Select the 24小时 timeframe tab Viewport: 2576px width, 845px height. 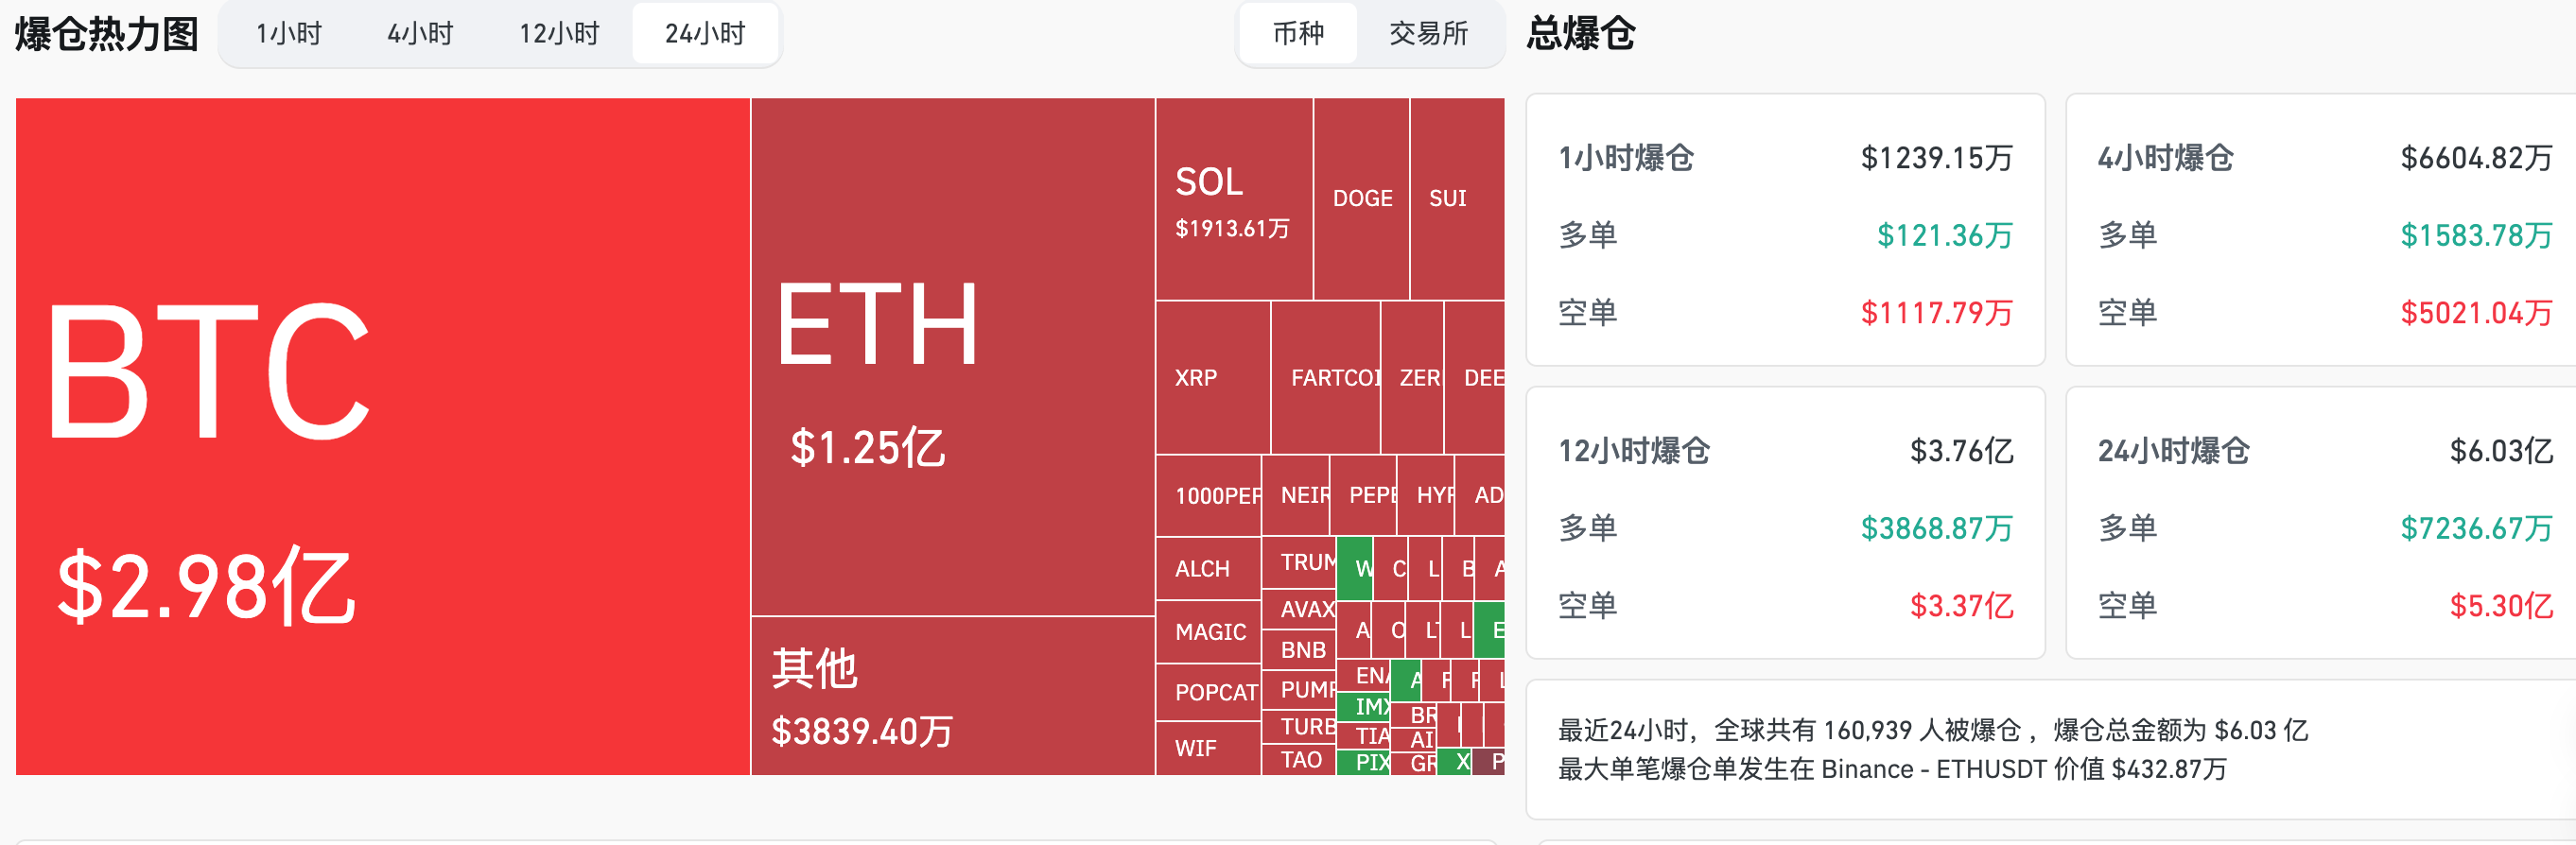click(705, 34)
